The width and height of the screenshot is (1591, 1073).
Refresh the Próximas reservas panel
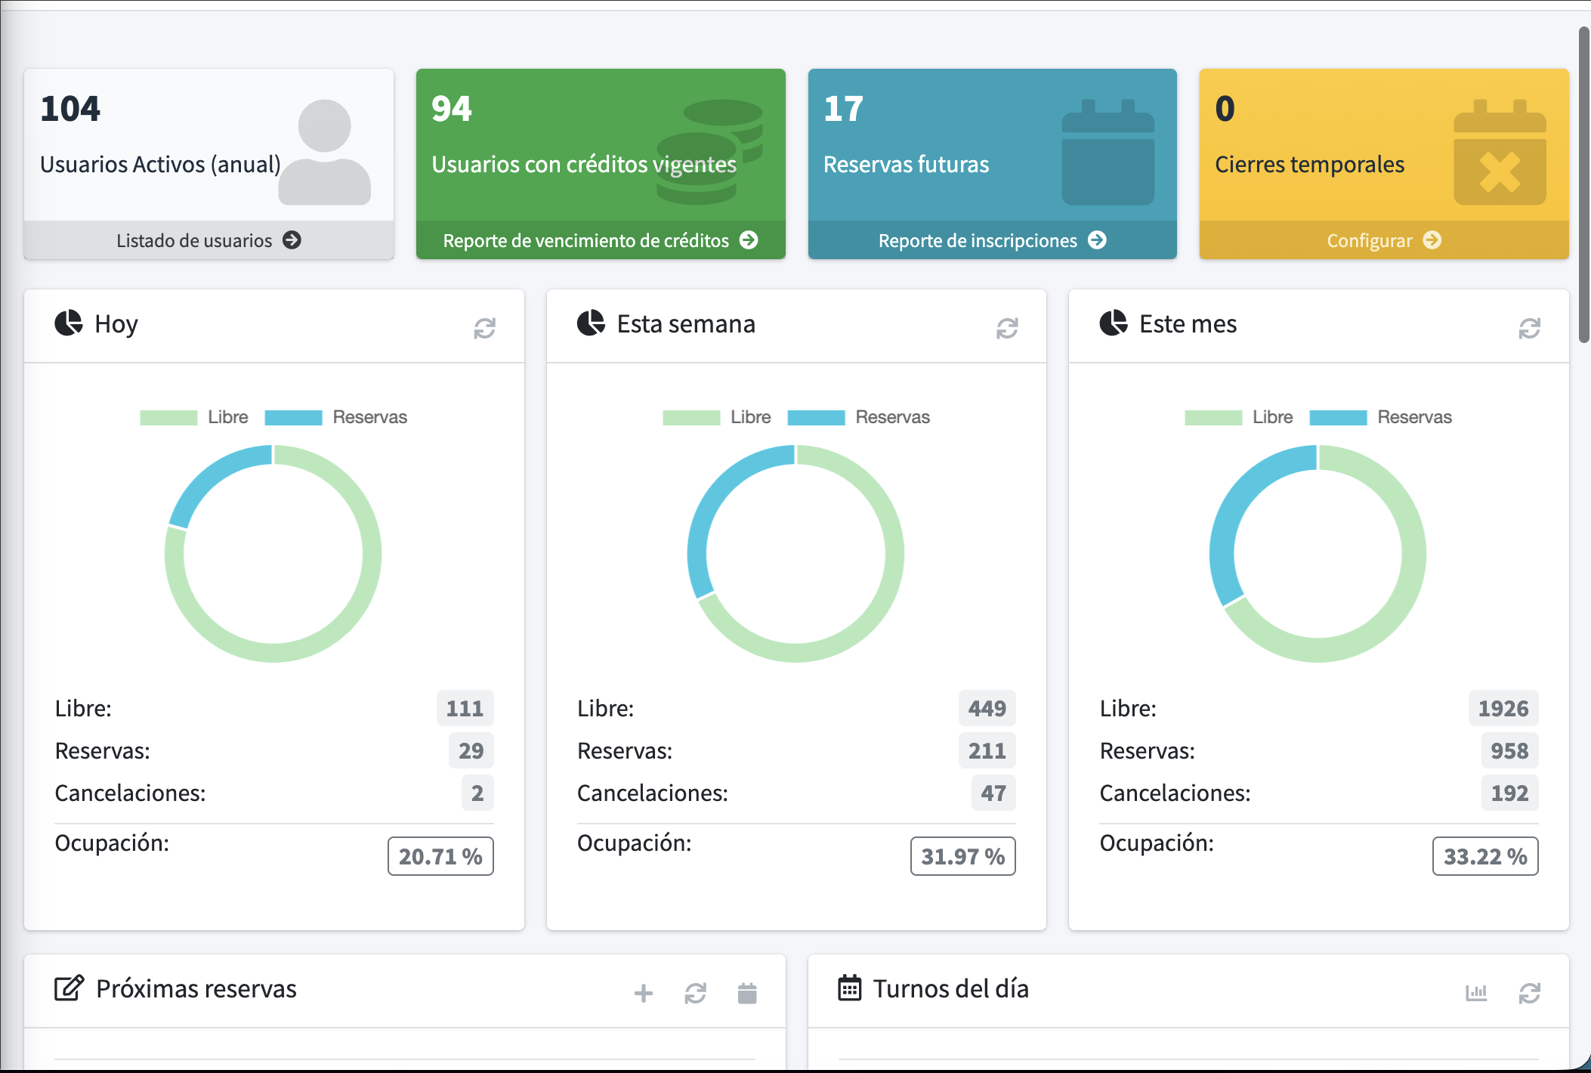point(696,993)
